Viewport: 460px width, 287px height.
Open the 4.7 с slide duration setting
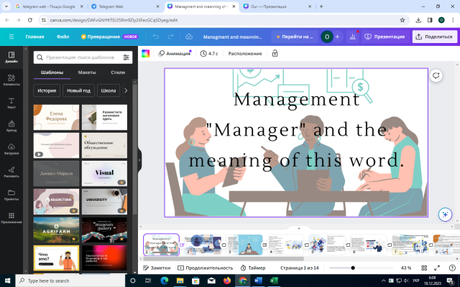coord(209,54)
